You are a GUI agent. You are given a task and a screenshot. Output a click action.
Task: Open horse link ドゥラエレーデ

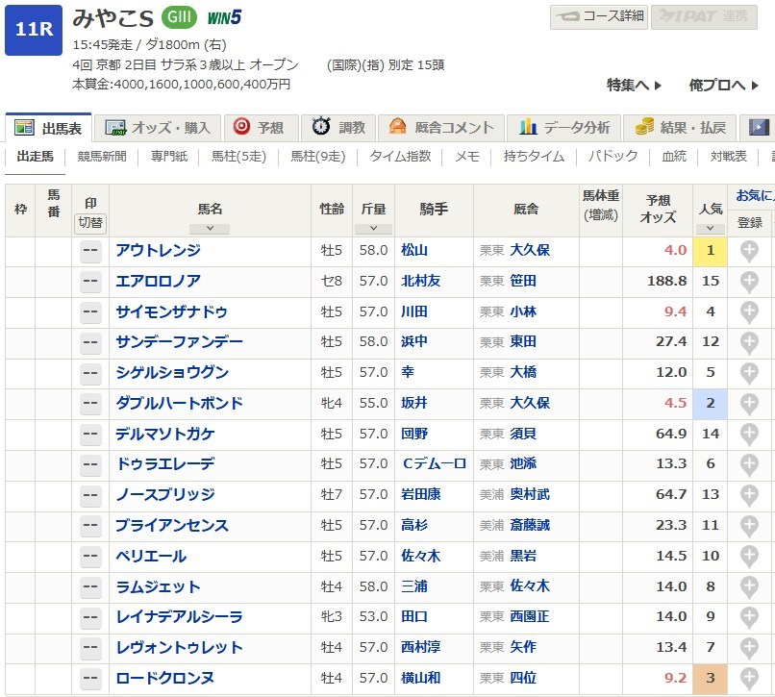(164, 464)
